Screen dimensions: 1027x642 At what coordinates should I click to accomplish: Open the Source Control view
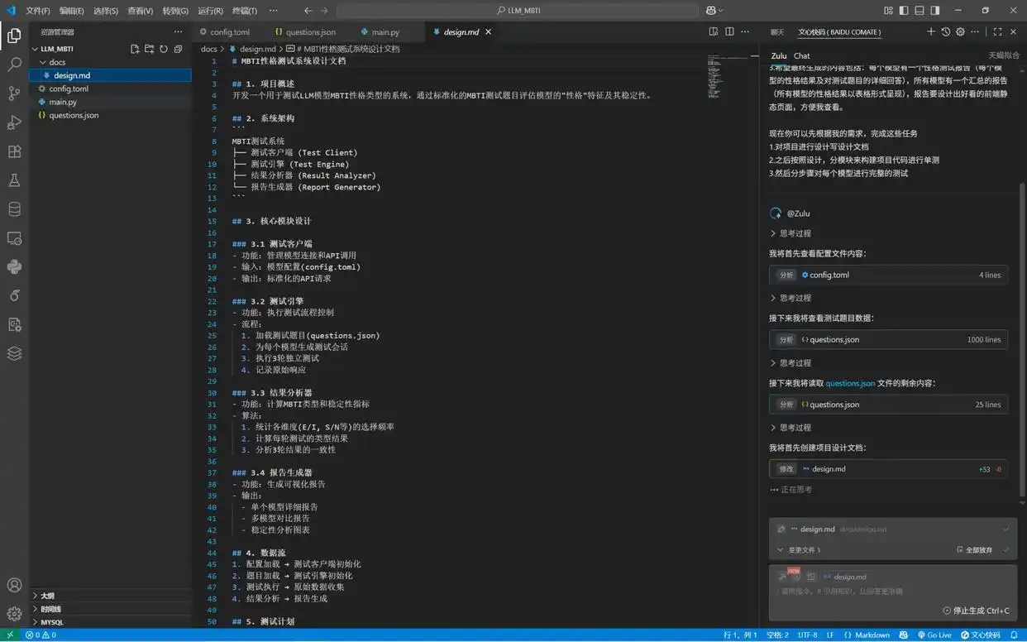coord(13,93)
